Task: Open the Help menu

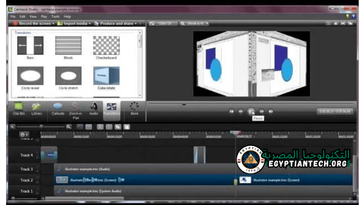Action: point(67,16)
